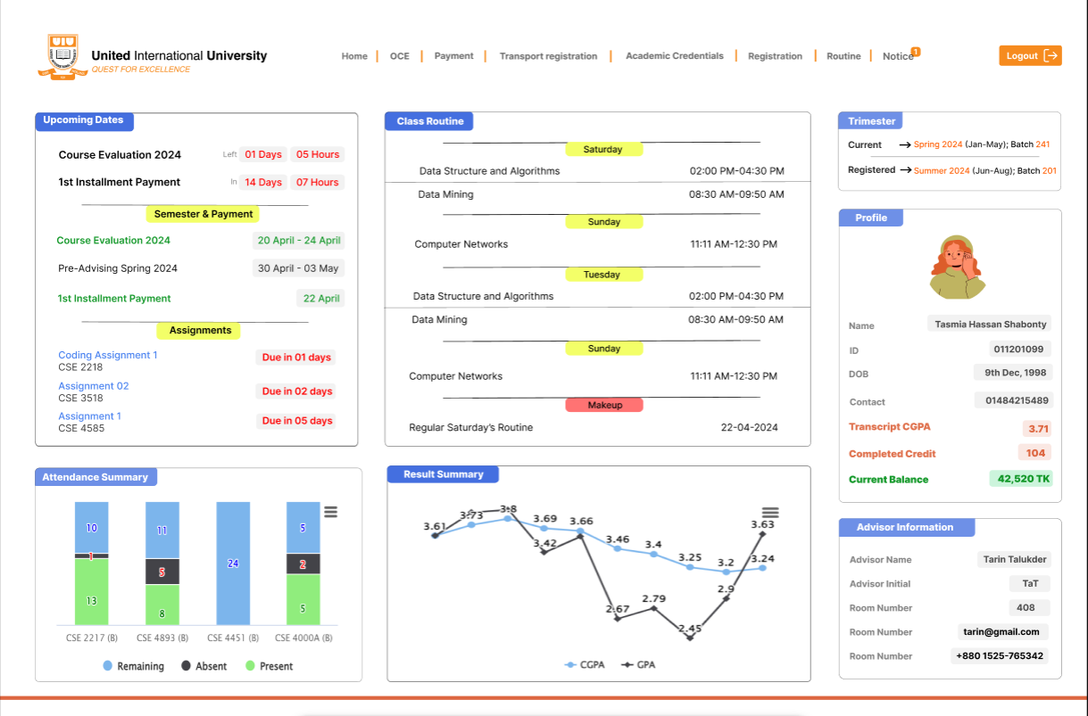Click the Notice badge showing 1
1088x716 pixels.
[916, 52]
